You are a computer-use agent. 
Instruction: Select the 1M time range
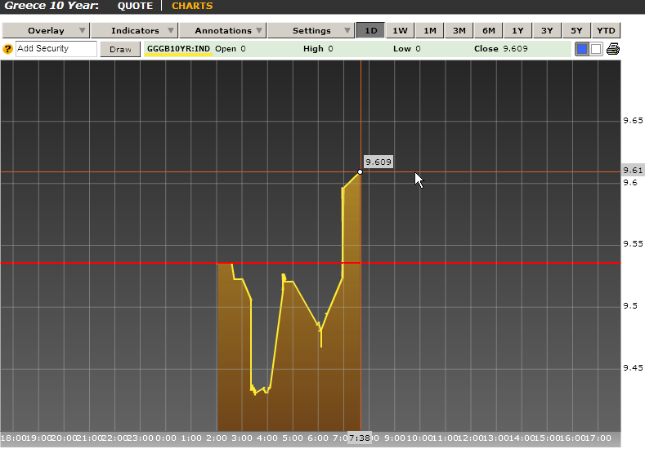point(429,30)
